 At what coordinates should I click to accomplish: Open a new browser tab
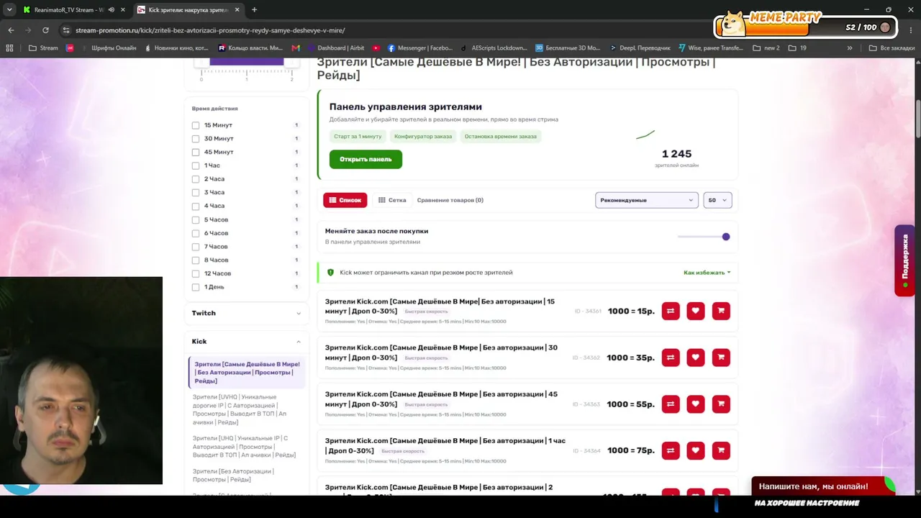click(x=254, y=10)
